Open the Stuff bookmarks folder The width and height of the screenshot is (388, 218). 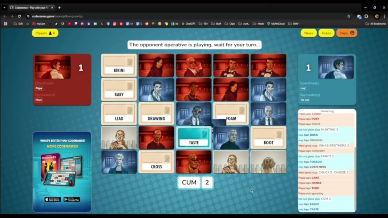pos(216,24)
